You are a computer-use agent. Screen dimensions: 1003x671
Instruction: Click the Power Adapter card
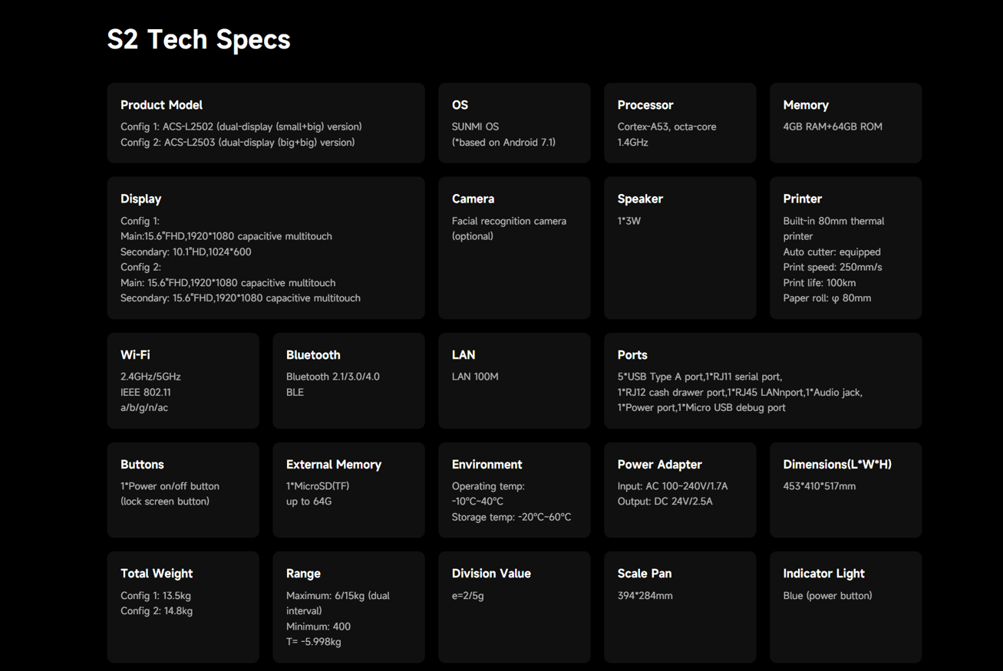680,490
